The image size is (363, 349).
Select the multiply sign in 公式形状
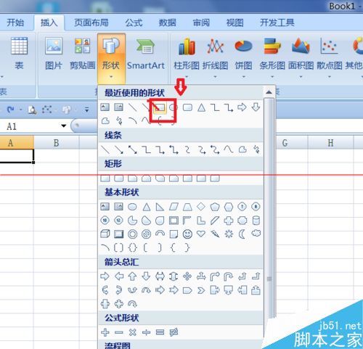(x=132, y=332)
